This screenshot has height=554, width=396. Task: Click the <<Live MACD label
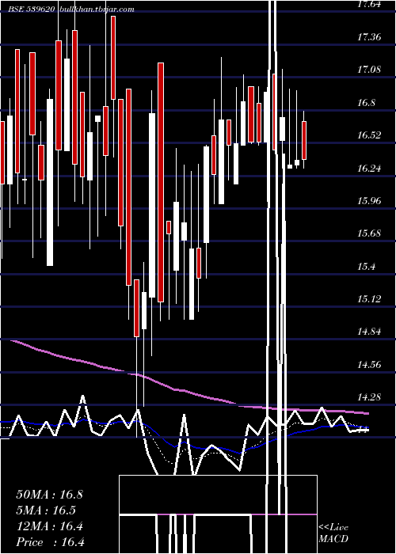click(333, 533)
